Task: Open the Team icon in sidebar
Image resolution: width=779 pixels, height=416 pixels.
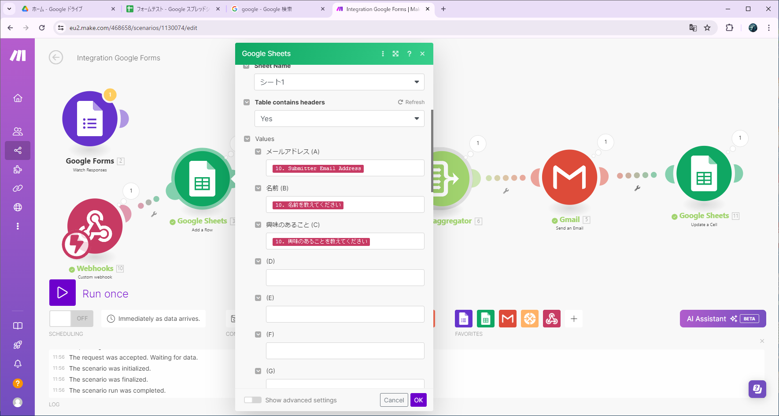Action: [18, 131]
